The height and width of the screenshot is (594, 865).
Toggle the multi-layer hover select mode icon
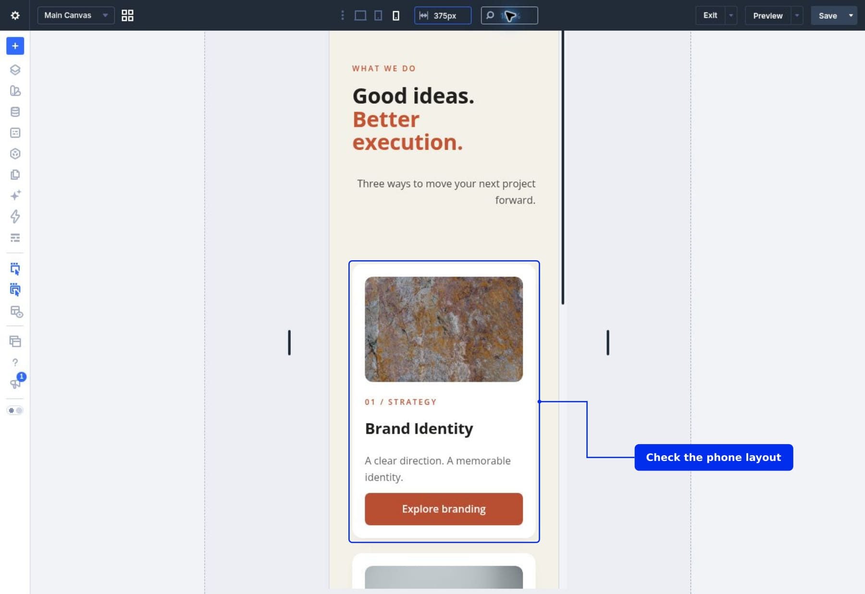pos(15,290)
